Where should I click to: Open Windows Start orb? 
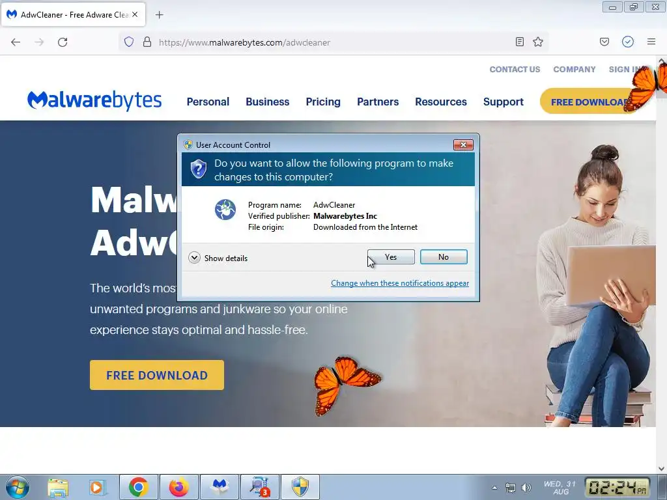tap(18, 487)
